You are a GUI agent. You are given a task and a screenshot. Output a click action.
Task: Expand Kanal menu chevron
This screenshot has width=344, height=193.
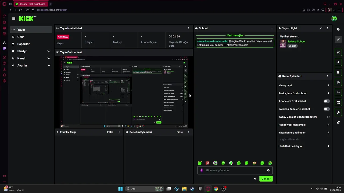49,58
